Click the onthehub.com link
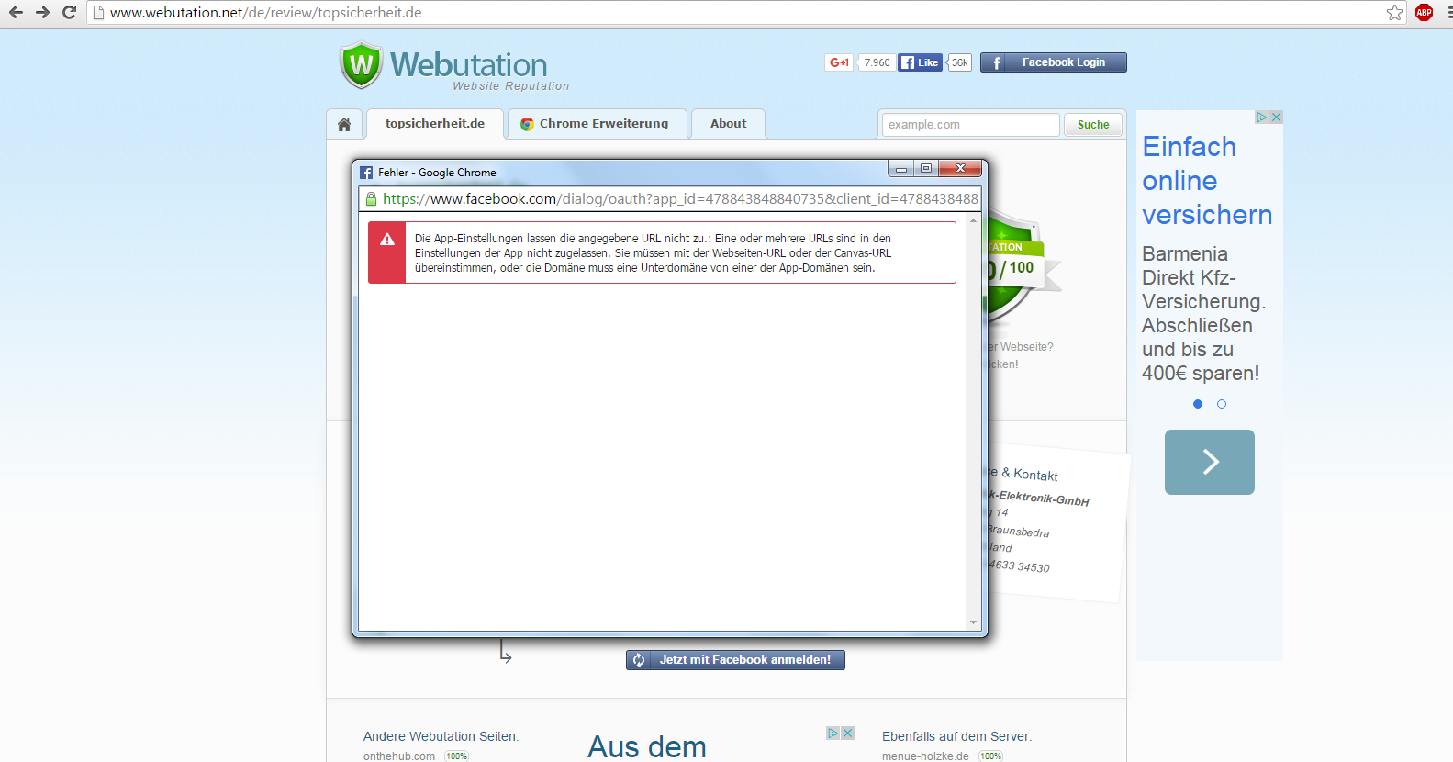Screen dimensions: 1453x762 click(x=399, y=756)
